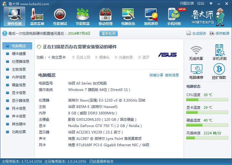Image resolution: width=232 pixels, height=165 pixels.
Task: Launch the 无线共享 wireless sharing feature
Action: coord(196,53)
